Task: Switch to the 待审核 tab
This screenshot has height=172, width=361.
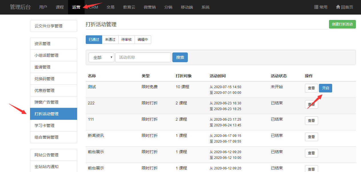Action: (126, 40)
